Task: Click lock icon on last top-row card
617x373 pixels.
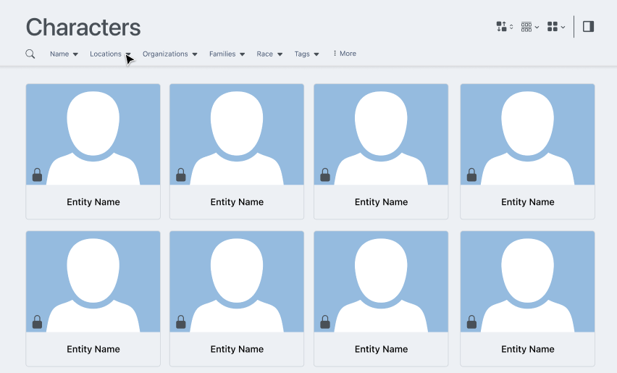Action: (471, 175)
